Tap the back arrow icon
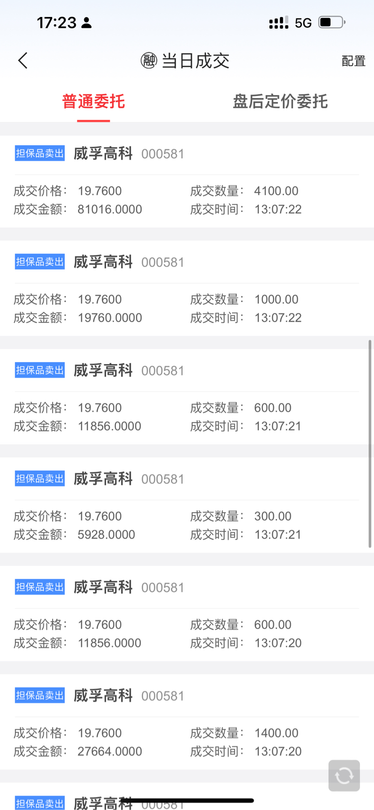The height and width of the screenshot is (810, 374). pos(23,60)
